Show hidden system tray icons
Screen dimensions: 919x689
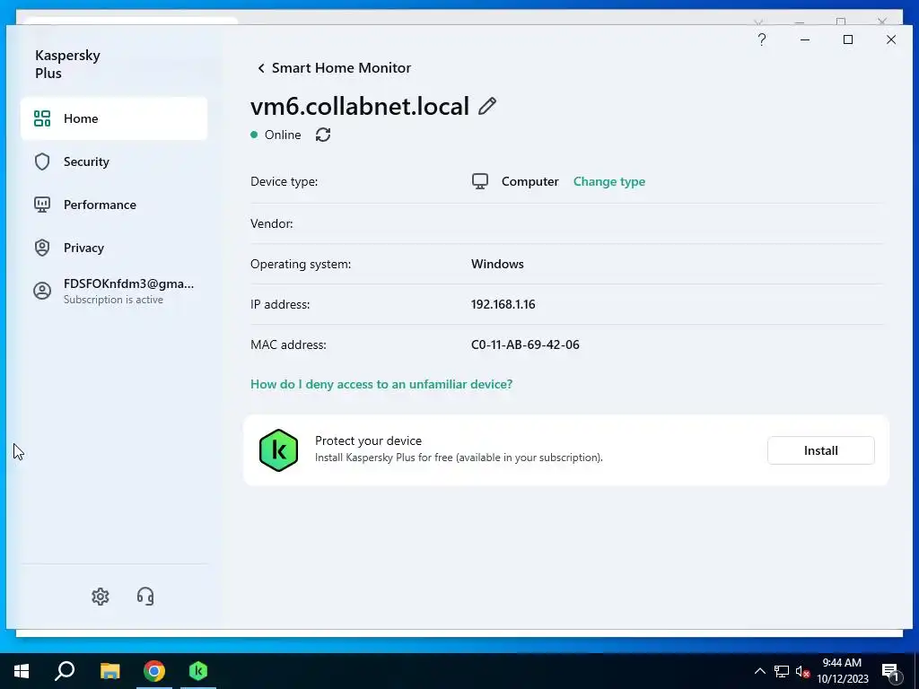[x=759, y=671]
